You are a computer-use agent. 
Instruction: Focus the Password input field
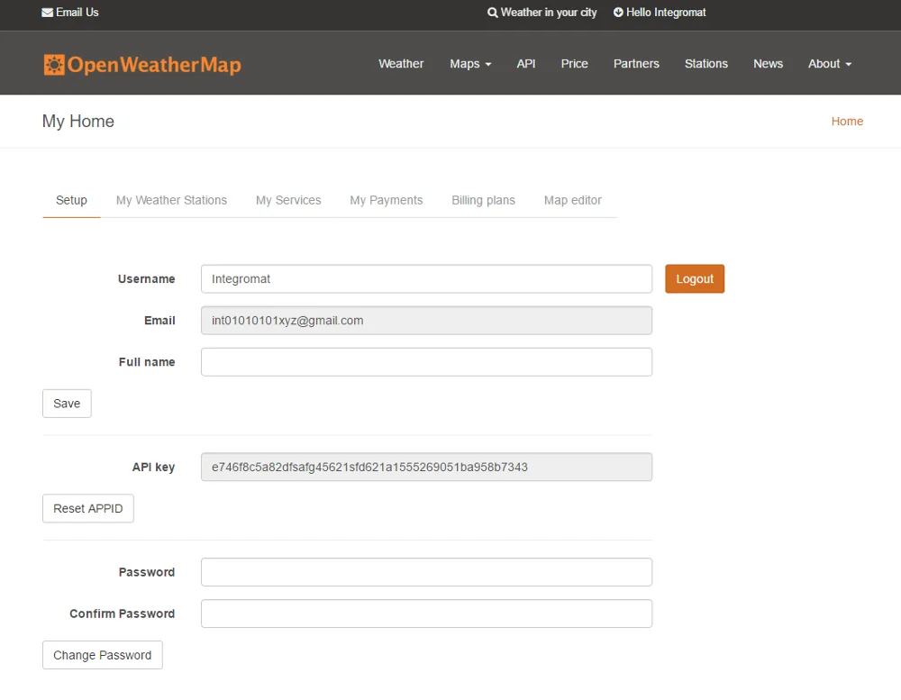(x=426, y=572)
